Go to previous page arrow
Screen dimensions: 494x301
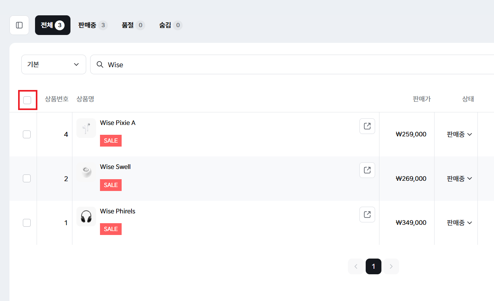point(356,266)
